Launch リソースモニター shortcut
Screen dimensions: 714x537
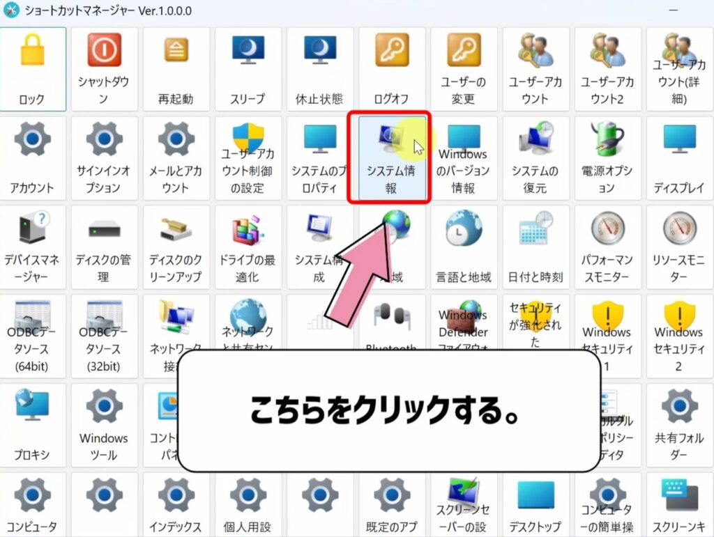tap(678, 247)
